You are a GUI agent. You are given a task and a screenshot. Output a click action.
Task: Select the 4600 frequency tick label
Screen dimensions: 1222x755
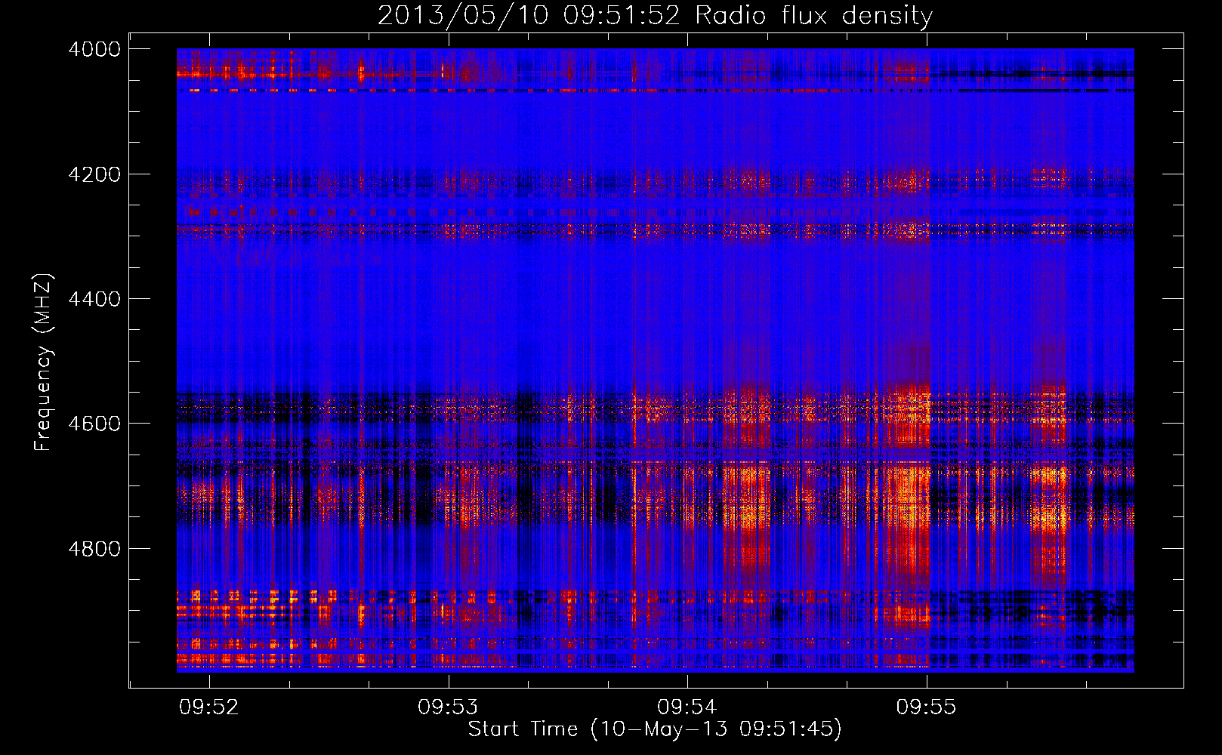(94, 424)
